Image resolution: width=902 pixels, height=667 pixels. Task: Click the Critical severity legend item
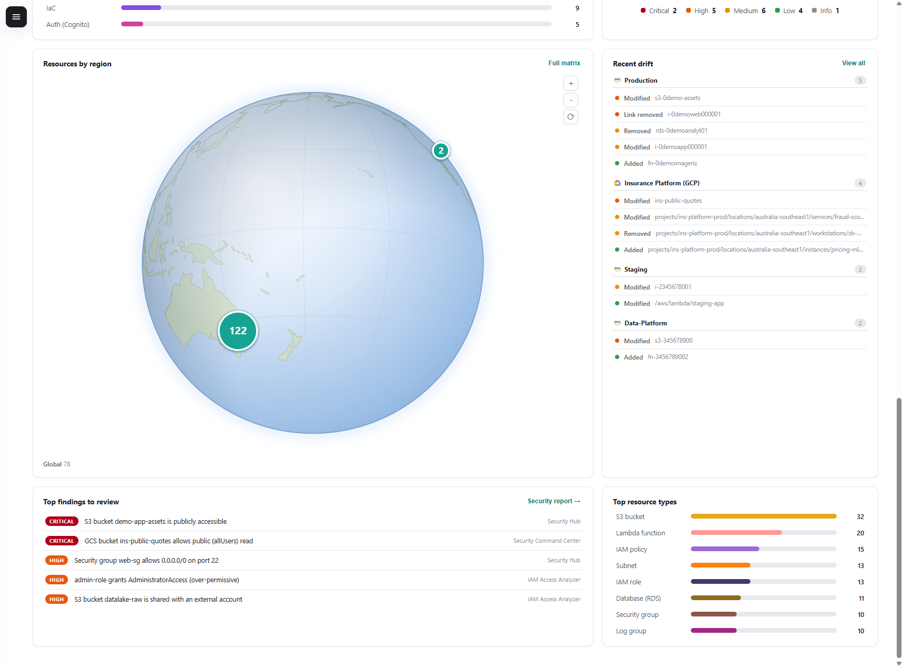(x=659, y=11)
